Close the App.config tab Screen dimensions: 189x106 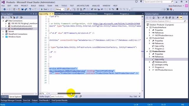[53, 14]
